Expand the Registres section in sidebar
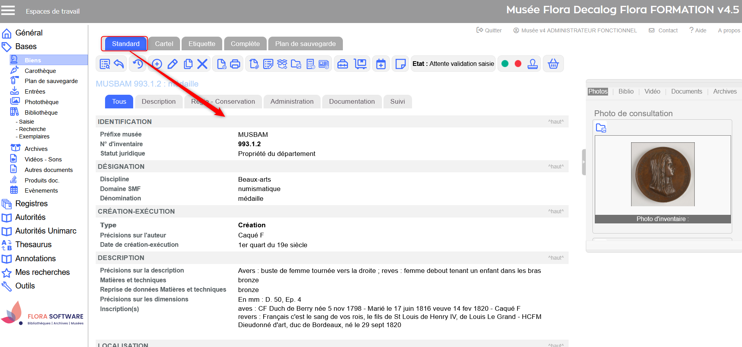Image resolution: width=742 pixels, height=347 pixels. click(x=31, y=204)
